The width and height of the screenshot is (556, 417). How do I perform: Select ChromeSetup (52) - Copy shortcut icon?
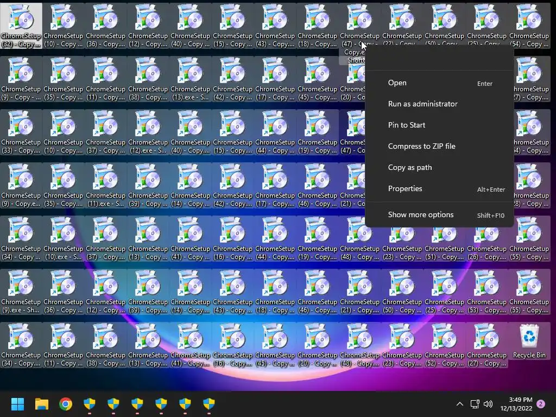pos(444,345)
